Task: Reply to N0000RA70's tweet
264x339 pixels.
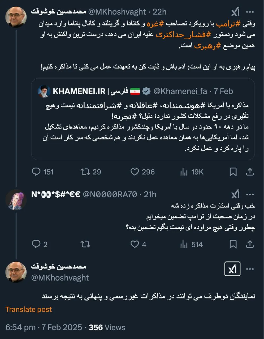Action: click(x=37, y=244)
